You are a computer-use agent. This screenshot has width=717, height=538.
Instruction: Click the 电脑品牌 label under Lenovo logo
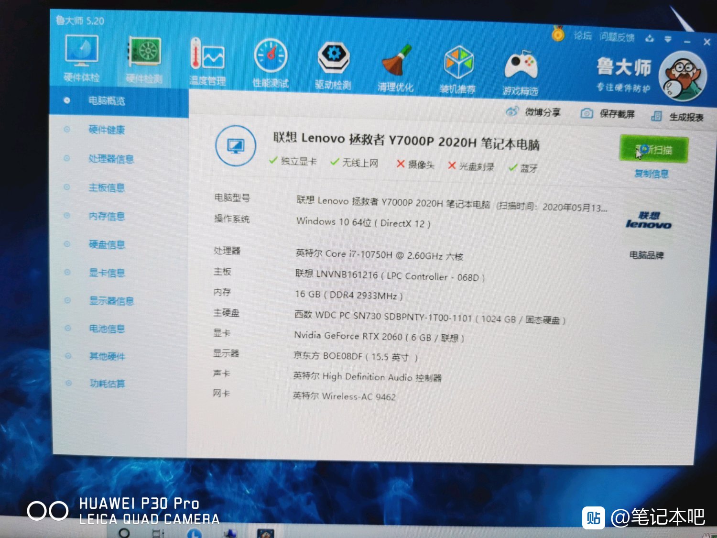coord(646,255)
